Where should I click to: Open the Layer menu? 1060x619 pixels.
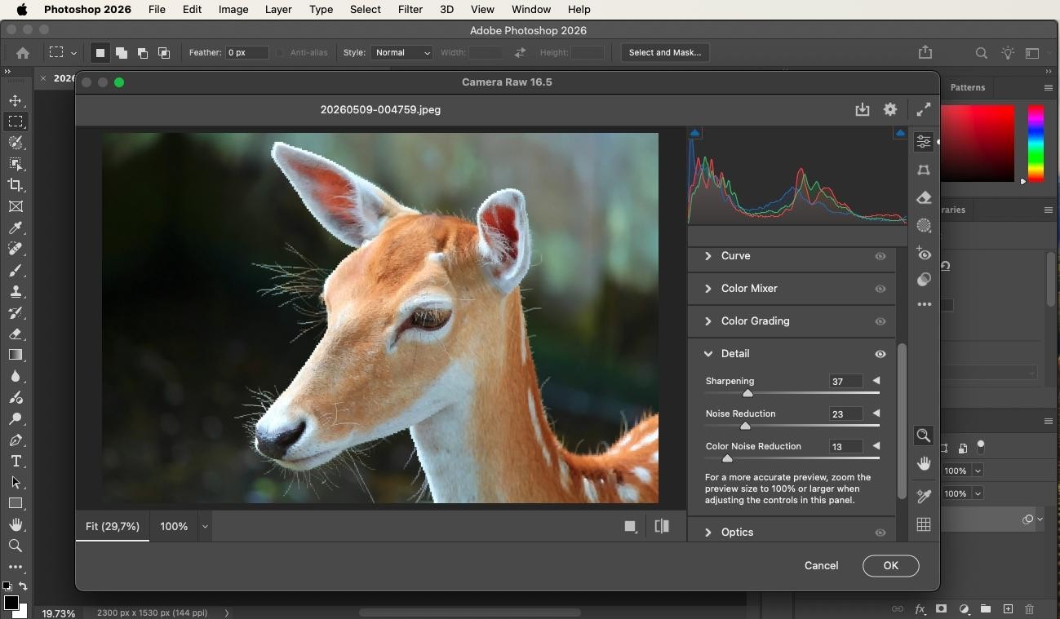tap(278, 9)
